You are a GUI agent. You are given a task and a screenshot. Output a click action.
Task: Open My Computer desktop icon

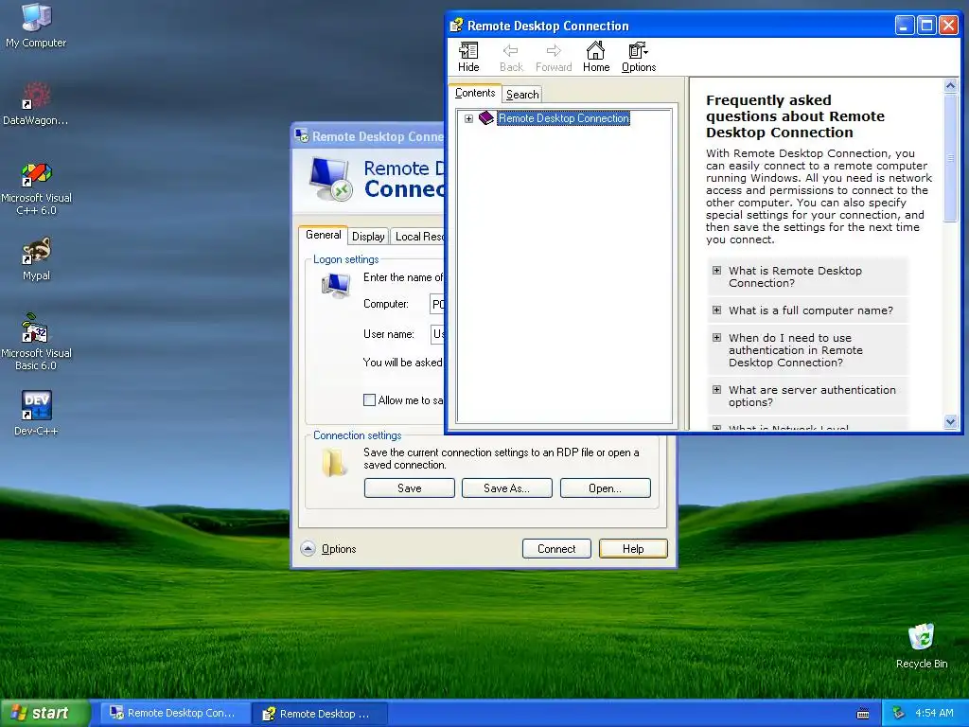[x=36, y=26]
